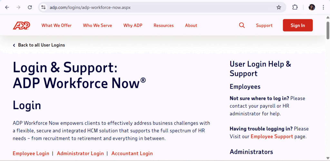The image size is (330, 161).
Task: Click the browser forward arrow
Action: click(18, 7)
